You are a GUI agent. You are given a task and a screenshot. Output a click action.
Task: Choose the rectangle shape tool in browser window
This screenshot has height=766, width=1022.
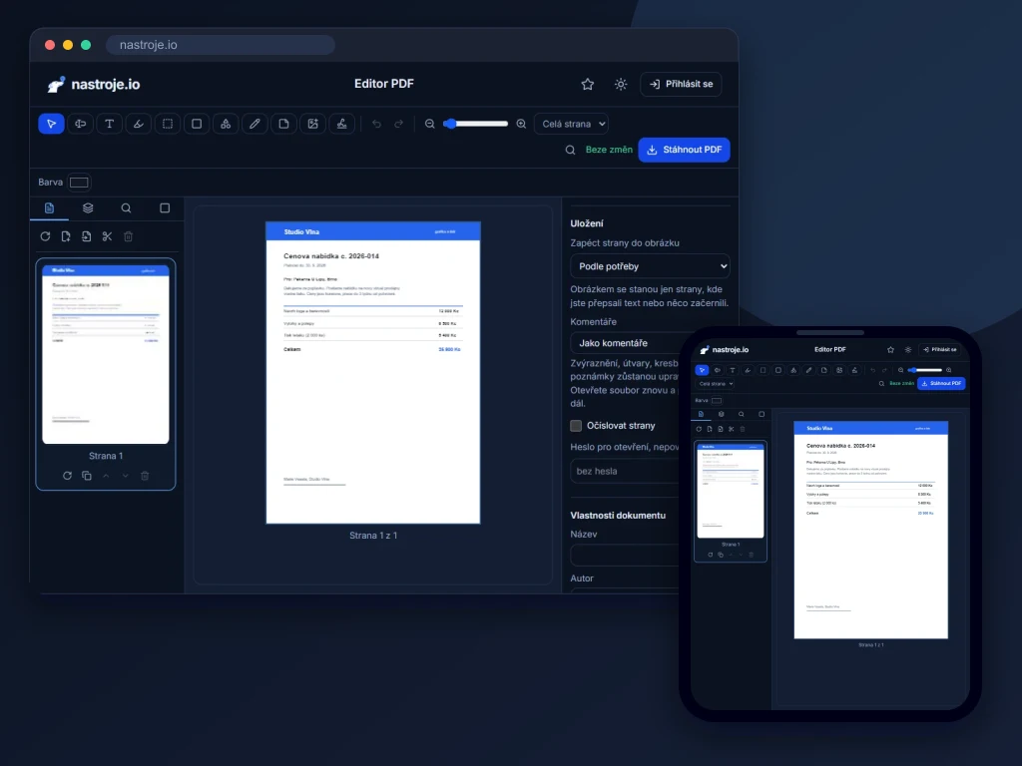(197, 124)
